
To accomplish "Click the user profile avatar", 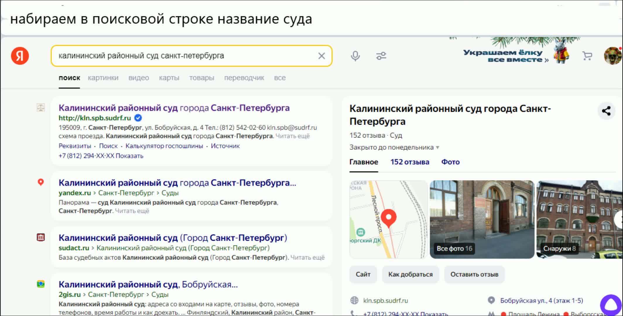I will coord(612,56).
